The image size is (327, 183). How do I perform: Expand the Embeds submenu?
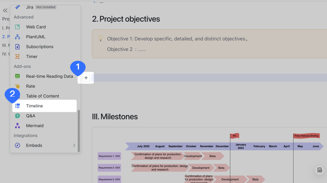(x=34, y=145)
